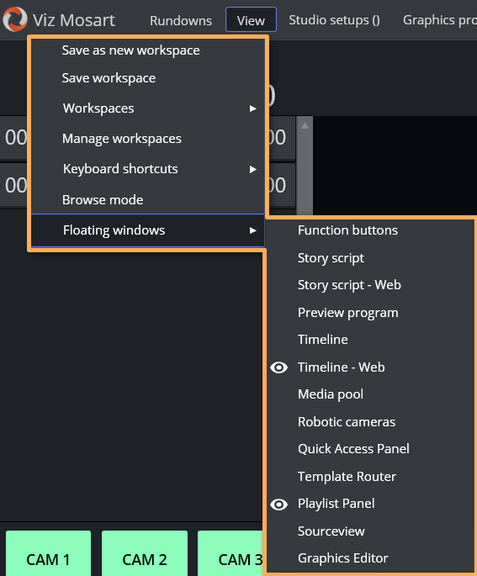Click the CAM 1 button

(48, 553)
